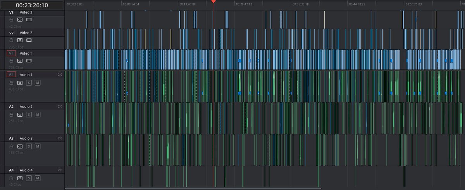Click the 00:23:26:10 timecode field

tap(32, 5)
